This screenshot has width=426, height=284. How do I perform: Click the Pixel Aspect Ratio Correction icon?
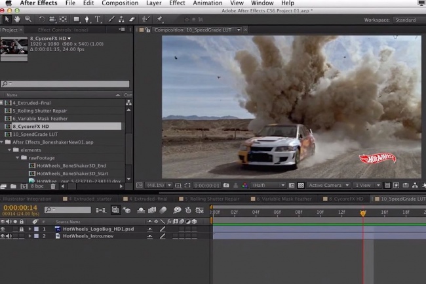click(387, 186)
